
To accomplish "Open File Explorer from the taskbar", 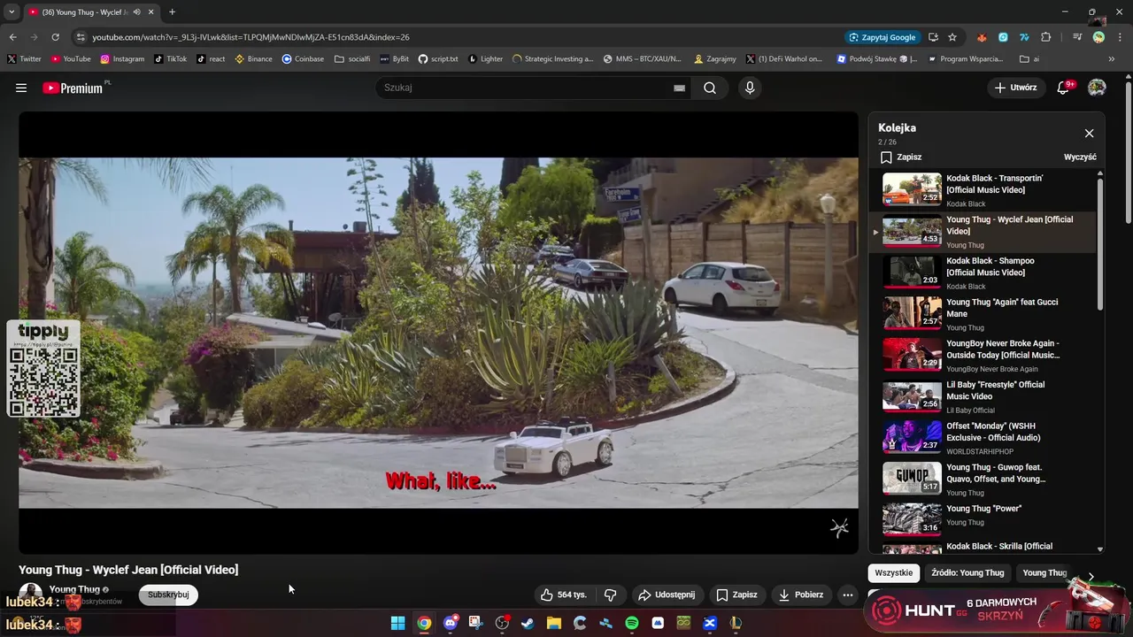I will pos(554,623).
